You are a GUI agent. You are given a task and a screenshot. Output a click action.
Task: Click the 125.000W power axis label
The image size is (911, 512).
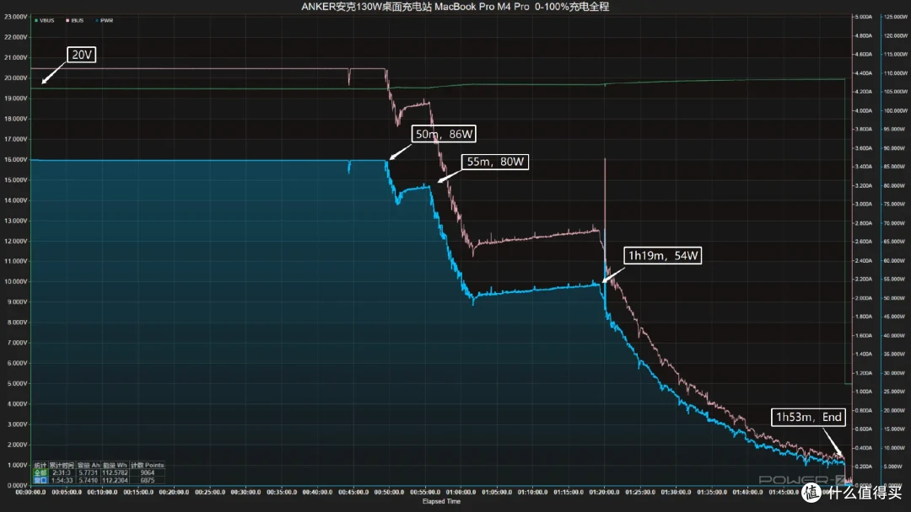(x=895, y=17)
